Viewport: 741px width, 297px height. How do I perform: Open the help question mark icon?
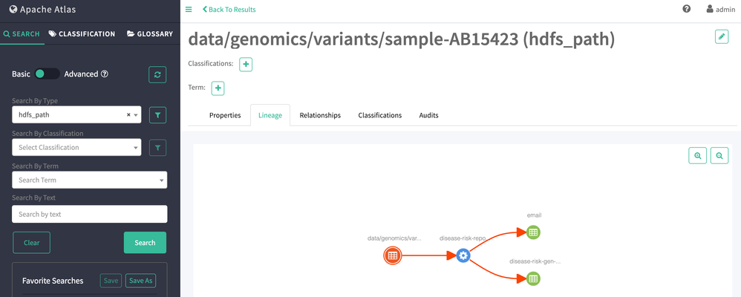(687, 10)
